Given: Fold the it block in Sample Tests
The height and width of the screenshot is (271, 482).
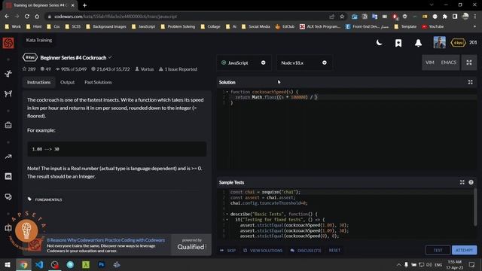Looking at the screenshot, I should click(x=227, y=219).
